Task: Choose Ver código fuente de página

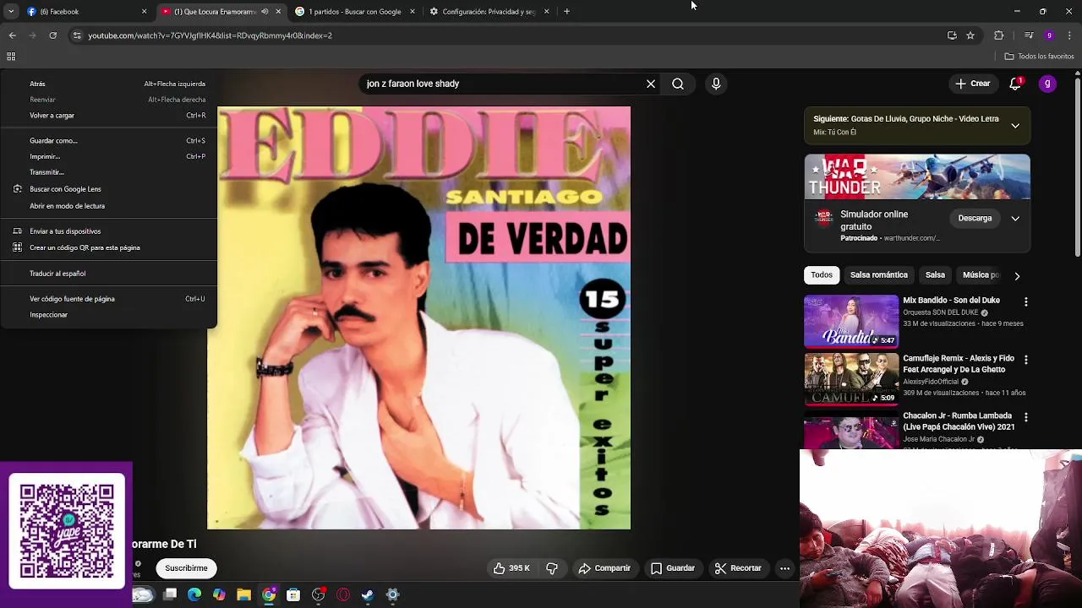Action: (108, 299)
